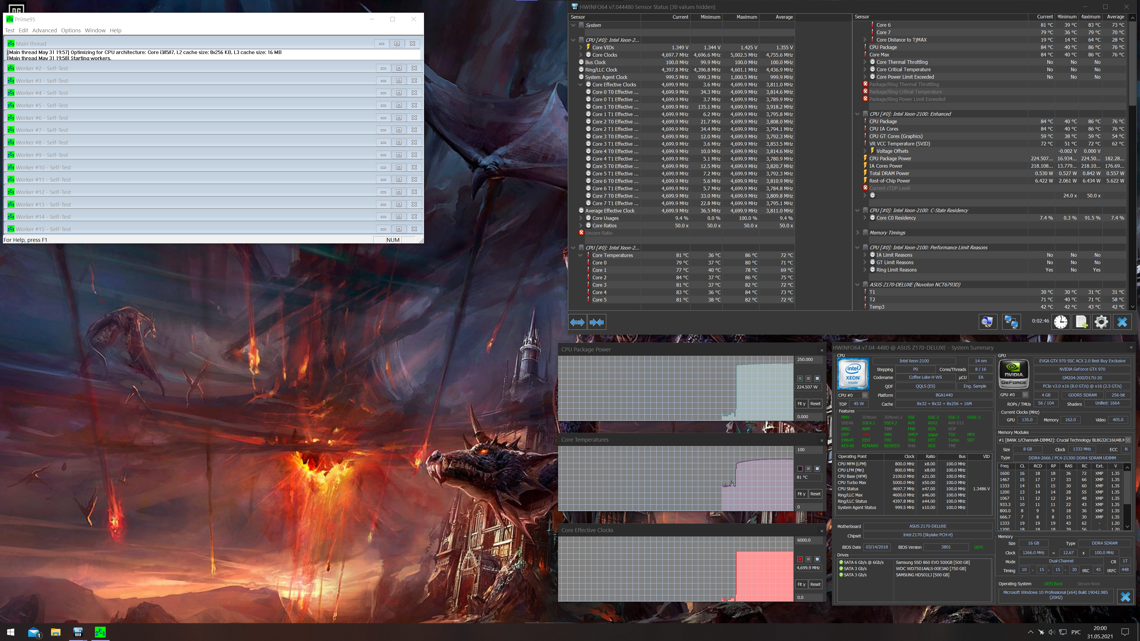Open the Advanced menu in Prime95
The width and height of the screenshot is (1140, 641).
coord(44,31)
